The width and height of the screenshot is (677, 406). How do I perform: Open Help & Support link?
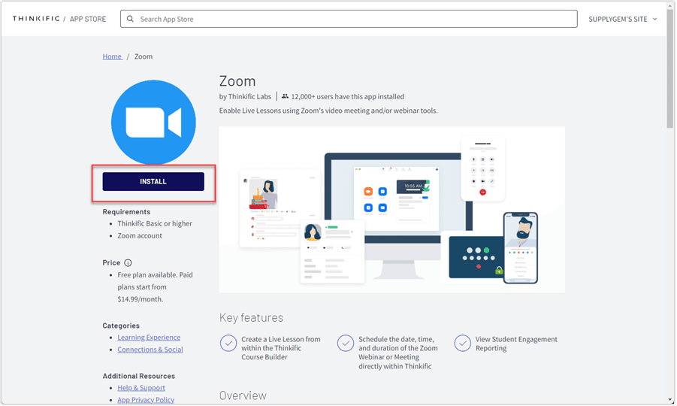coord(141,388)
